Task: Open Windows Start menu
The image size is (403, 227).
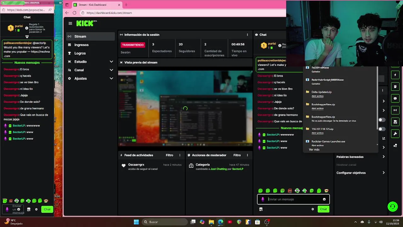Action: coord(136,222)
